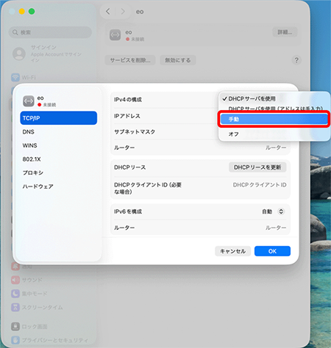Click DHCPリースを更新 button

click(257, 167)
